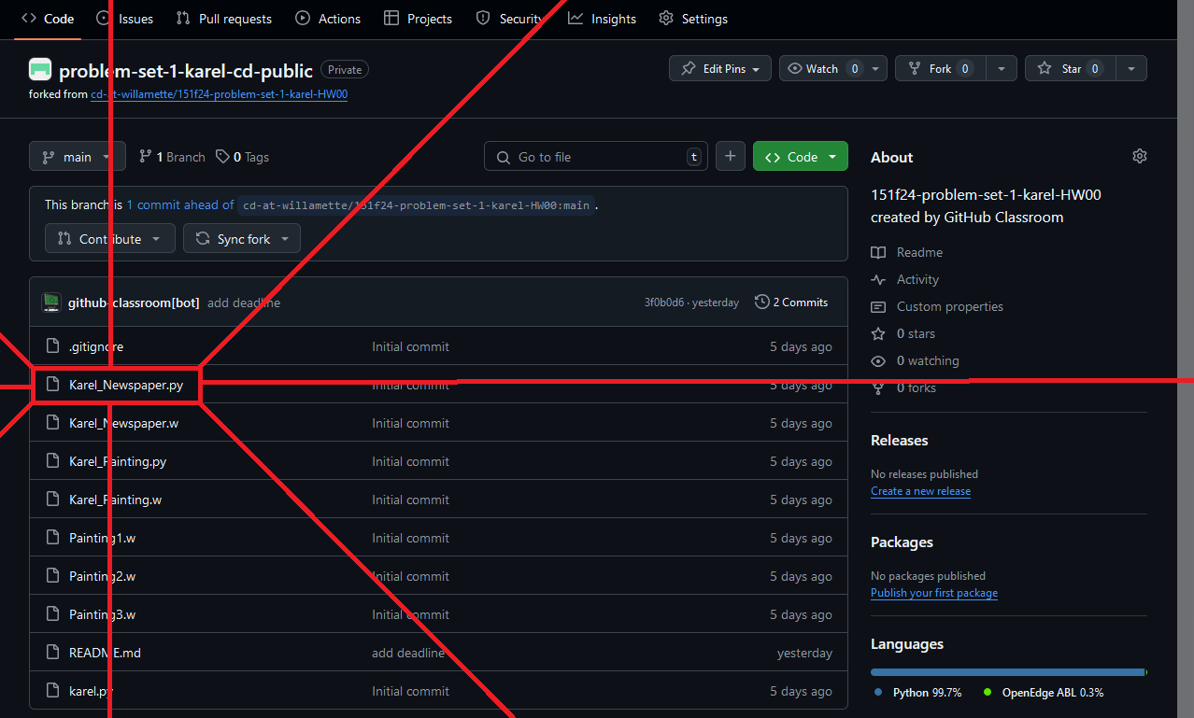1194x718 pixels.
Task: Open the Create a new release link
Action: (920, 491)
